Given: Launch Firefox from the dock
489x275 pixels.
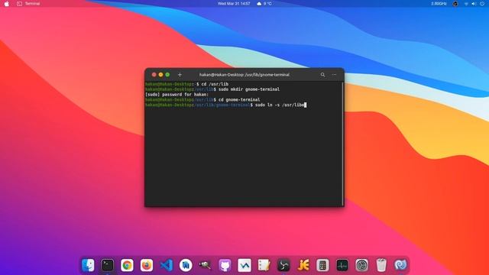Looking at the screenshot, I should 147,265.
